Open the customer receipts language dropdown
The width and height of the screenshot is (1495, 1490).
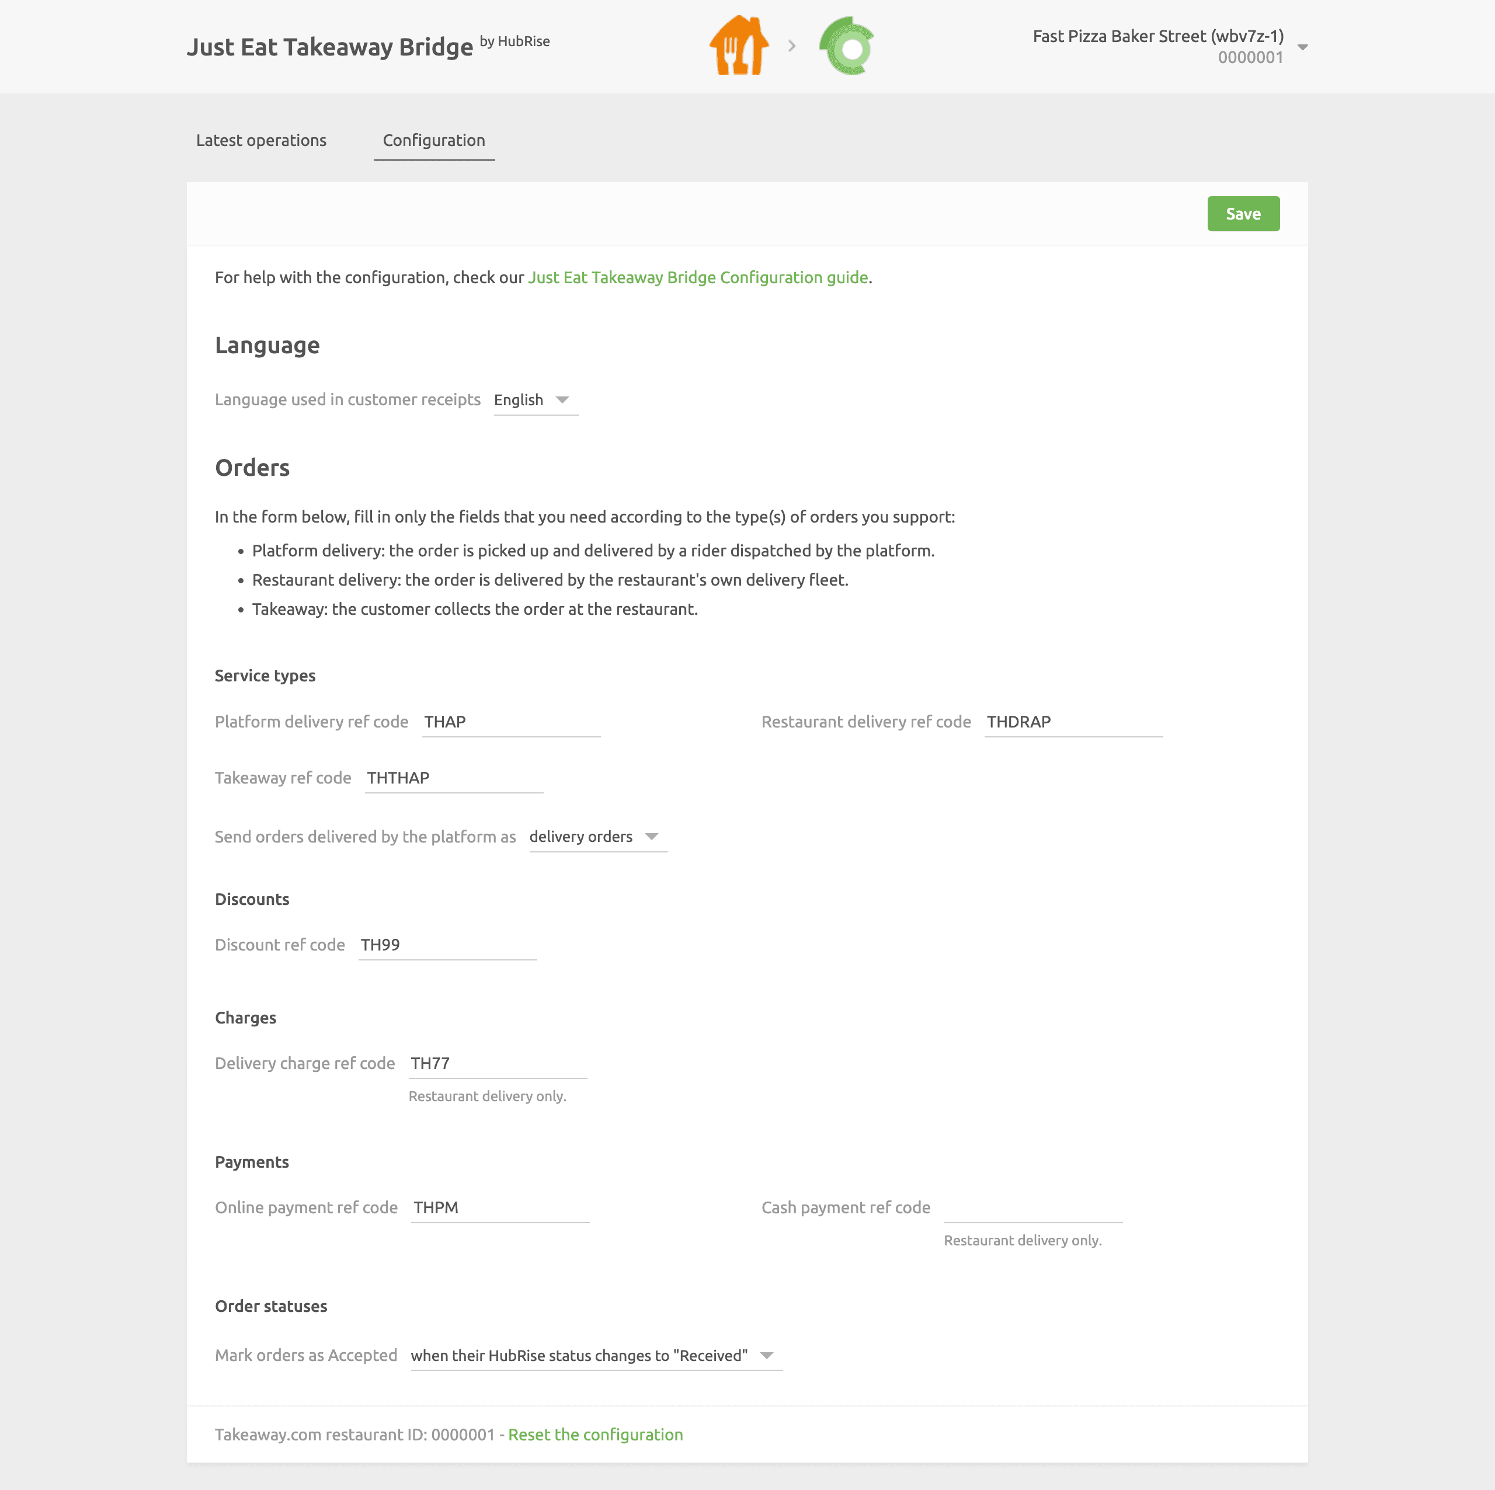(x=535, y=400)
